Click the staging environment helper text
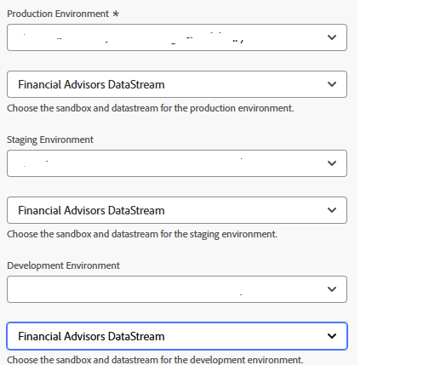This screenshot has width=446, height=365. pos(142,234)
